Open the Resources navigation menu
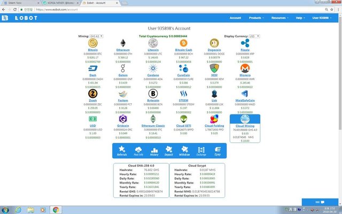This screenshot has width=342, height=214. [280, 18]
